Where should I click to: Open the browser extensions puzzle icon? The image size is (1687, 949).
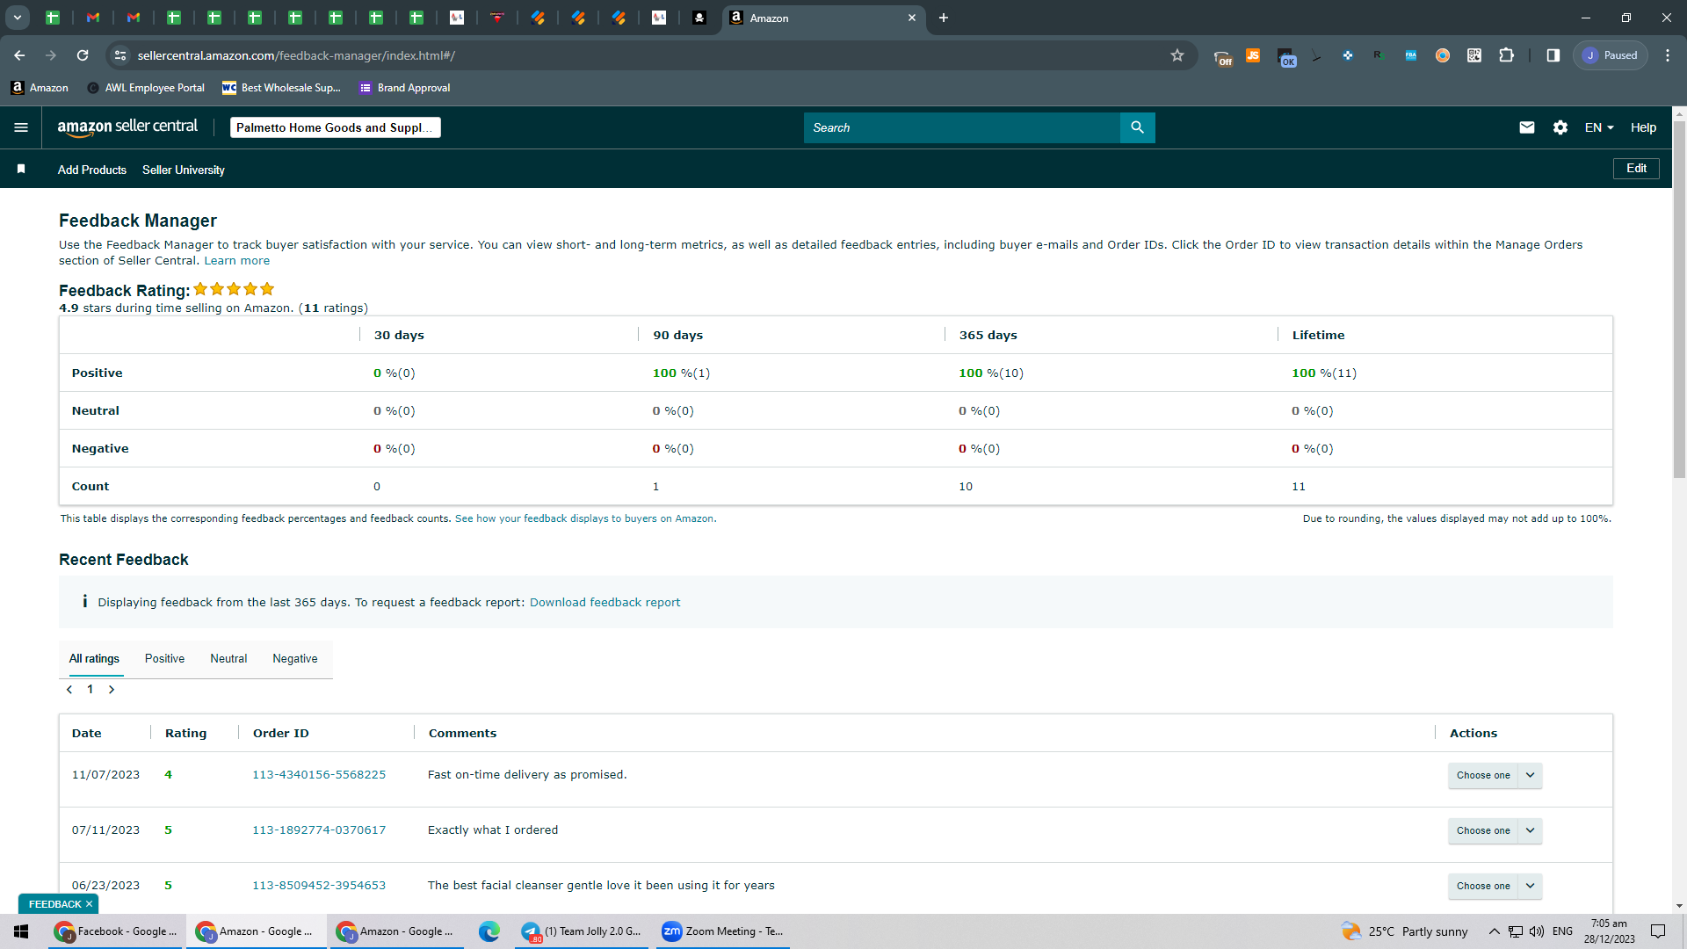1506,55
